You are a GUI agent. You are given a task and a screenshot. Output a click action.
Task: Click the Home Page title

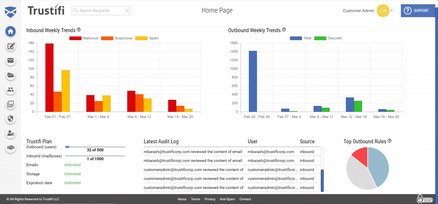click(217, 11)
